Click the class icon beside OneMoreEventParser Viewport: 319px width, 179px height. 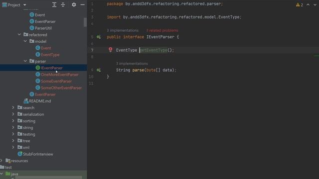pos(38,75)
